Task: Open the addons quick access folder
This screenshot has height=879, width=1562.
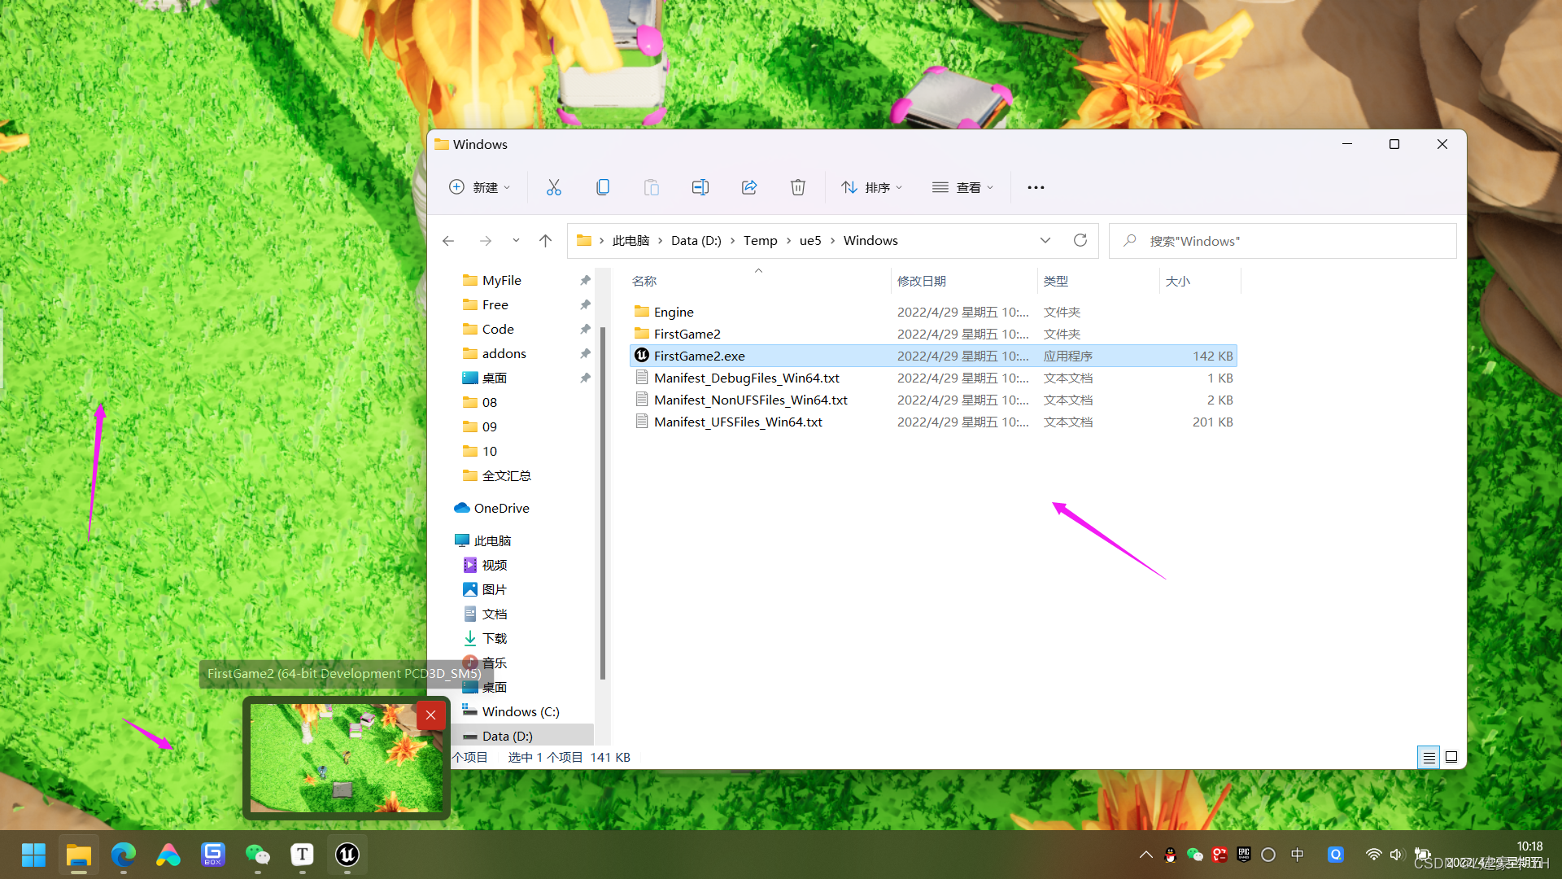Action: tap(504, 353)
